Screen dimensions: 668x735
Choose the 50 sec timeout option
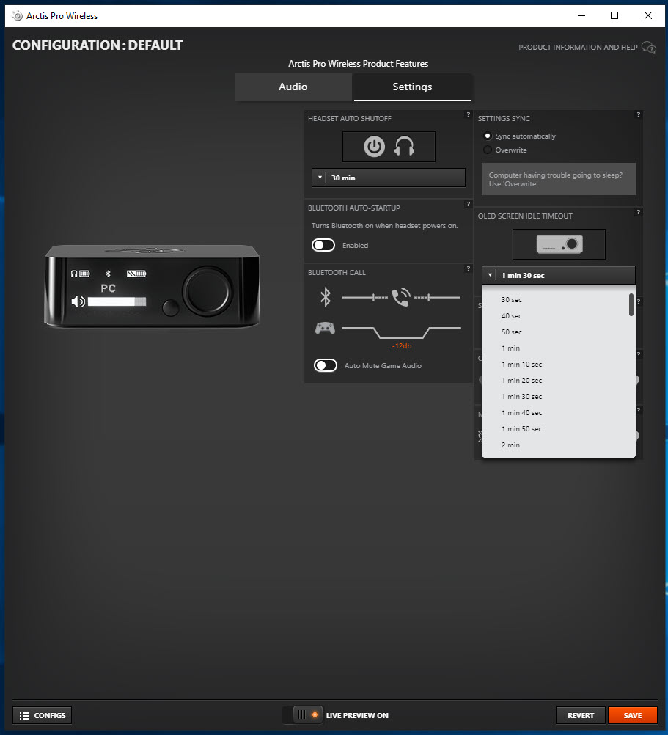click(559, 332)
